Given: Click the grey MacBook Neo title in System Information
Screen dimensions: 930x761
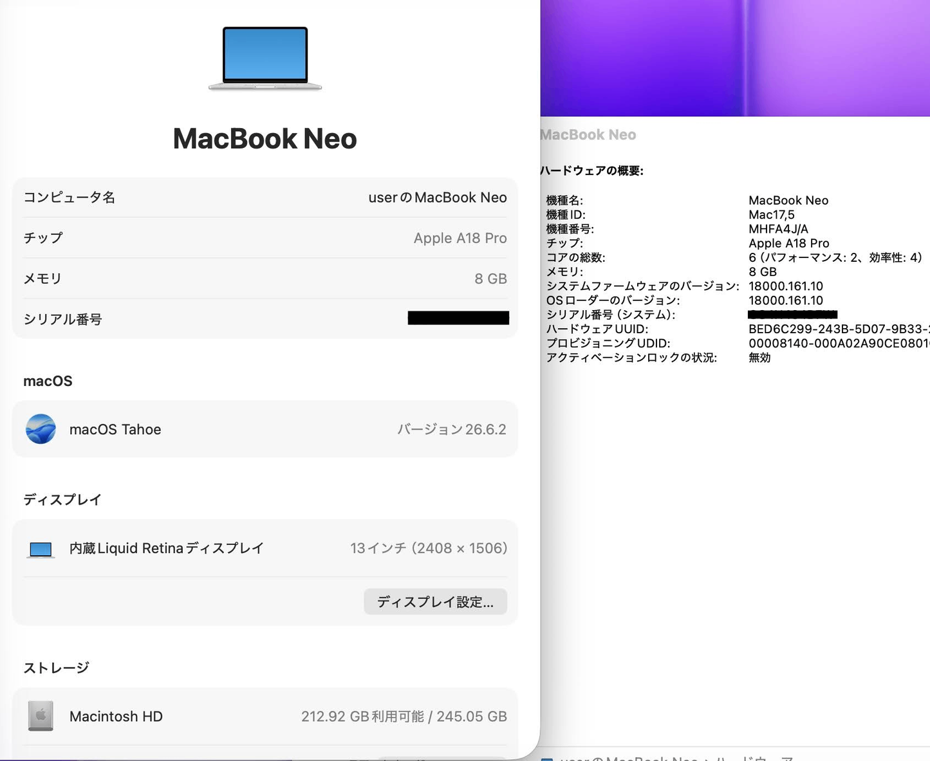Looking at the screenshot, I should [x=588, y=134].
